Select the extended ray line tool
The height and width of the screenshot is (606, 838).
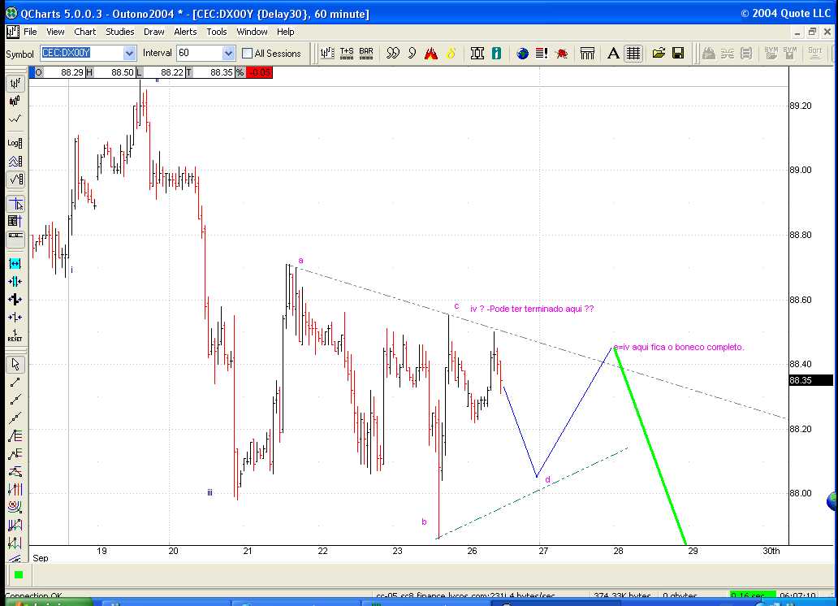(15, 400)
